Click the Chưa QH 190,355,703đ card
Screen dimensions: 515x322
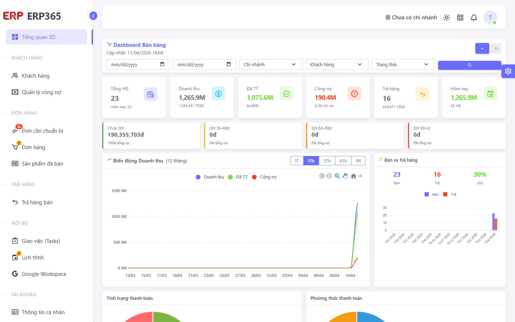151,136
